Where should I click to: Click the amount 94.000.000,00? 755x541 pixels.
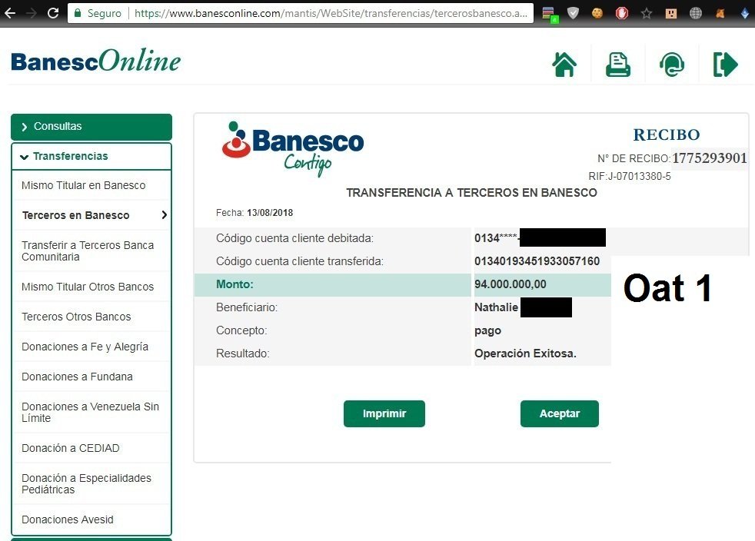point(511,284)
